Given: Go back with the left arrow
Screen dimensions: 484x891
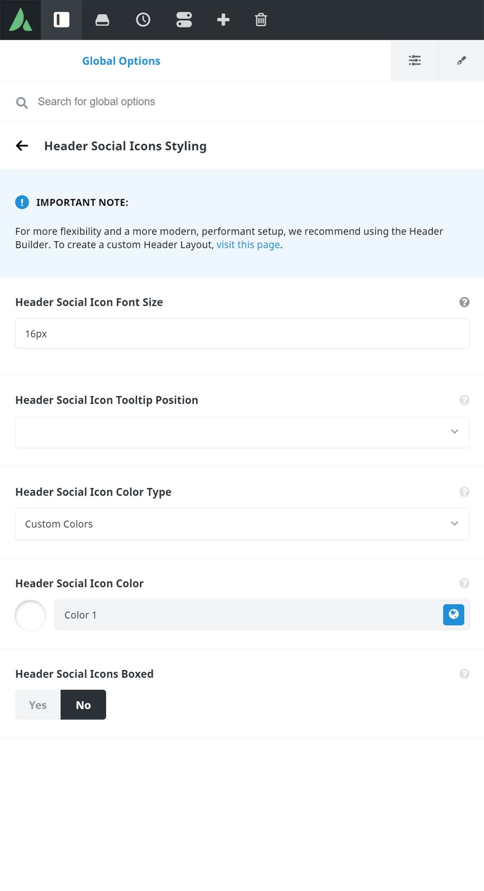Looking at the screenshot, I should click(22, 146).
